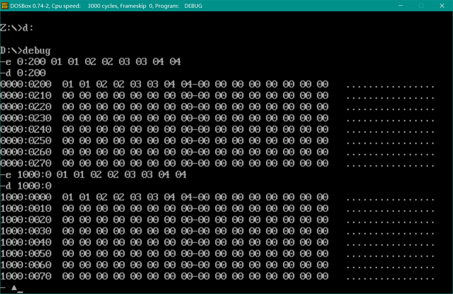Maximize the DOSBox window

(421, 6)
